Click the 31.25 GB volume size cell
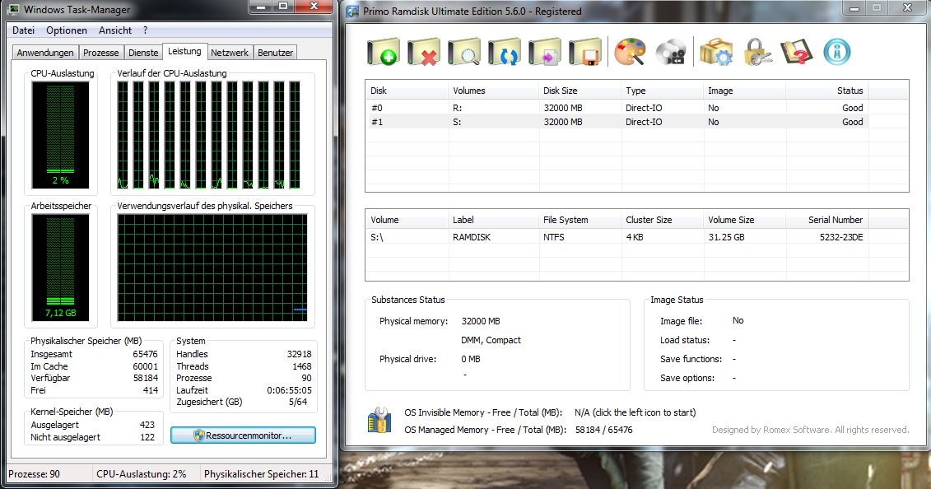The height and width of the screenshot is (489, 931). pos(726,237)
